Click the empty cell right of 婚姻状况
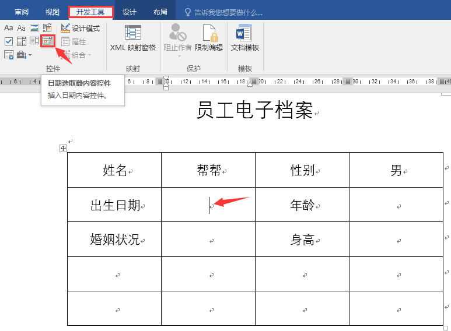This screenshot has height=331, width=451. (x=208, y=240)
